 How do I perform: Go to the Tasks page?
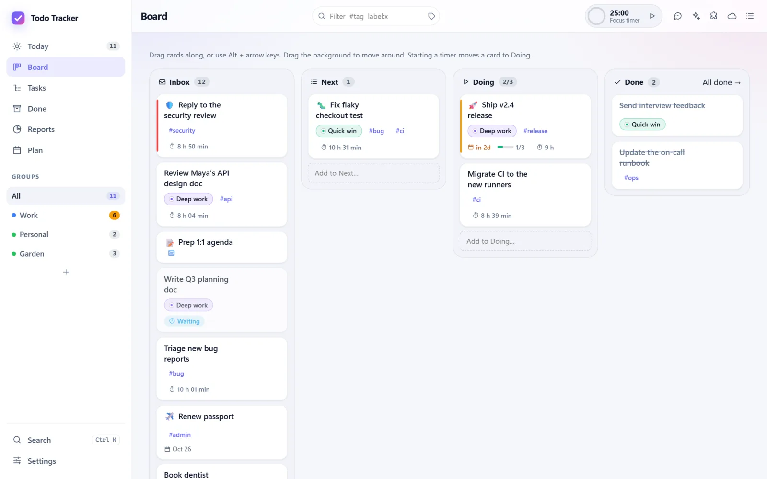coord(66,88)
